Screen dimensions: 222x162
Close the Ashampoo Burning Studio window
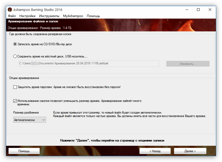point(210,10)
